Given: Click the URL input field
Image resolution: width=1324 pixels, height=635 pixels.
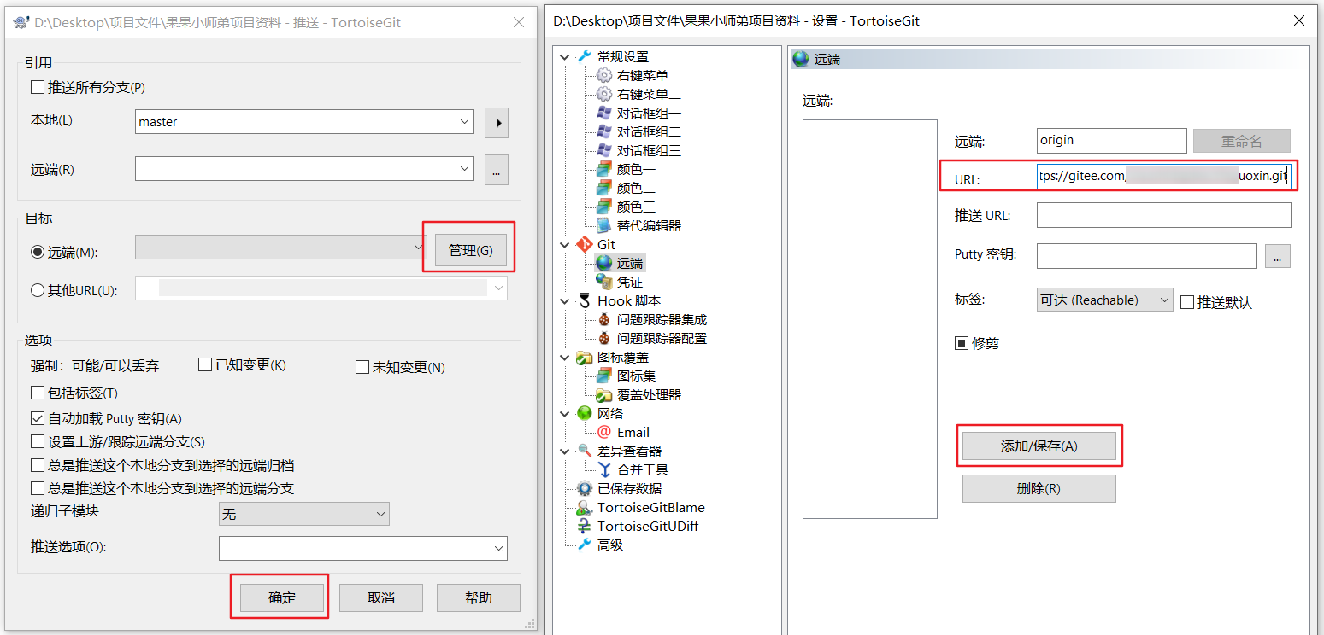Looking at the screenshot, I should [1163, 176].
